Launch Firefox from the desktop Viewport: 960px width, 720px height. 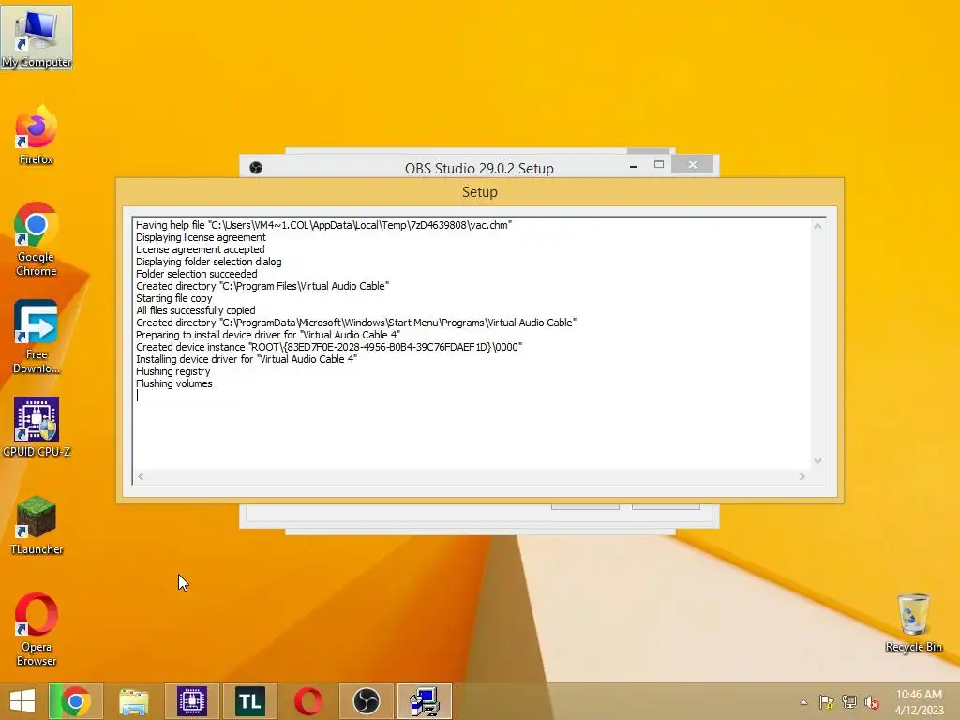37,135
